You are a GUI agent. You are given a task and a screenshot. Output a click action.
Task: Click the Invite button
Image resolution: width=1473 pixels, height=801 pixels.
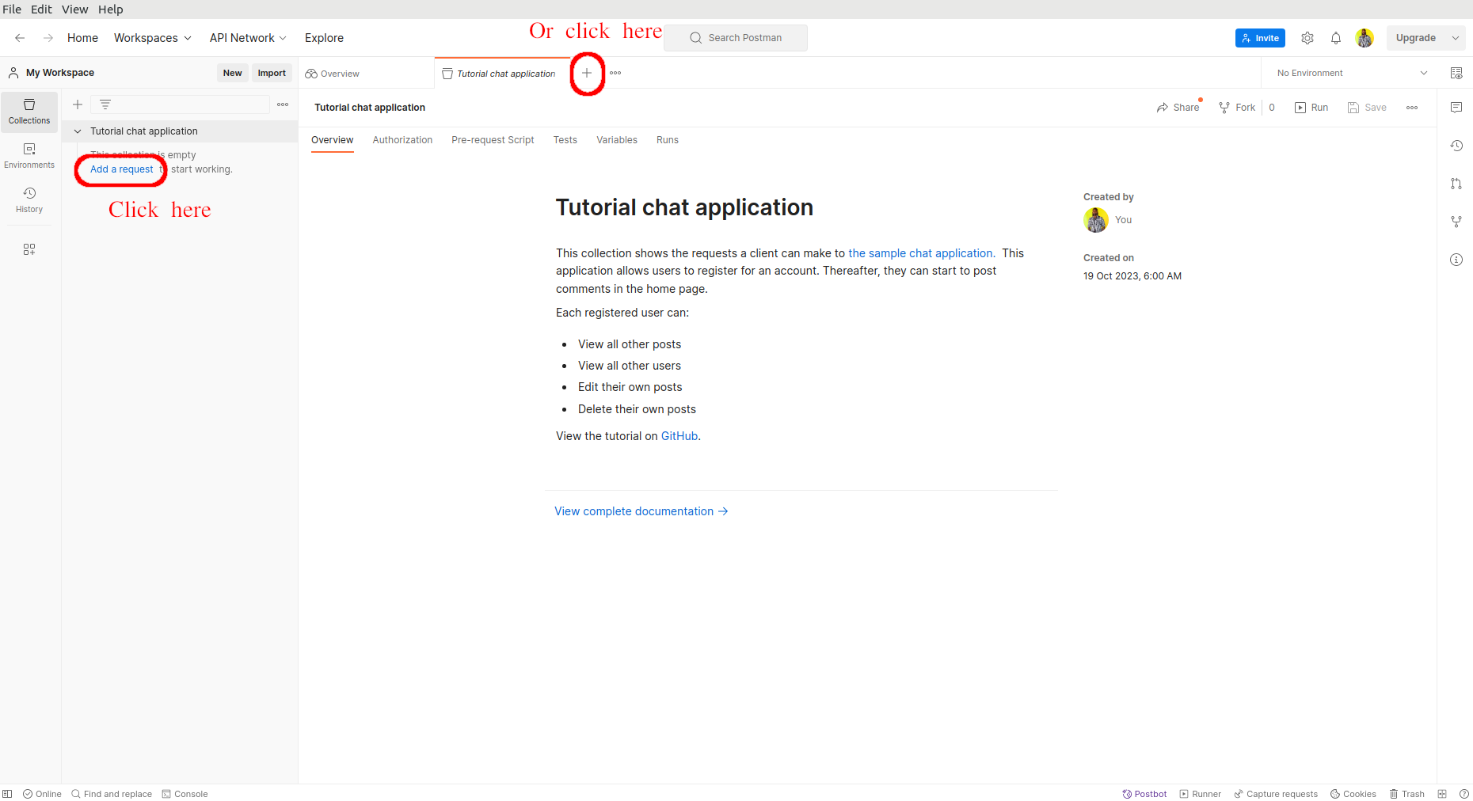(x=1260, y=38)
